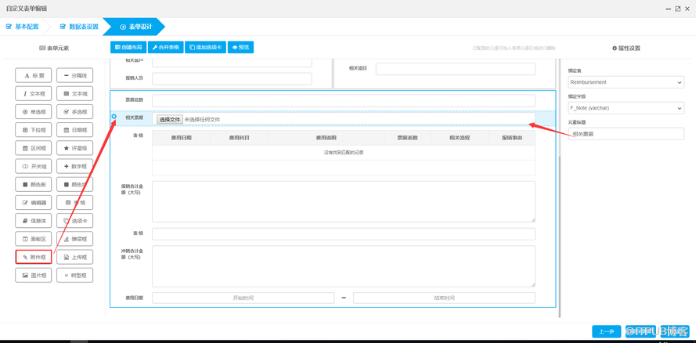Add the 多选框 checkbox element

tap(75, 112)
